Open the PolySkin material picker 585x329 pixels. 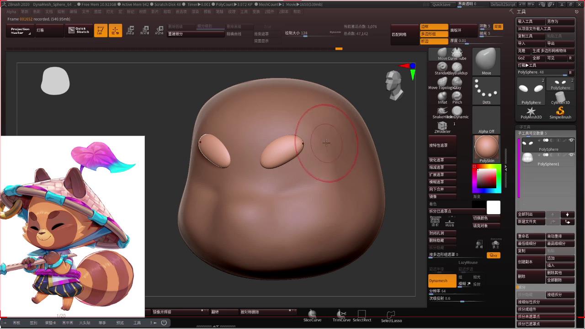coord(486,149)
